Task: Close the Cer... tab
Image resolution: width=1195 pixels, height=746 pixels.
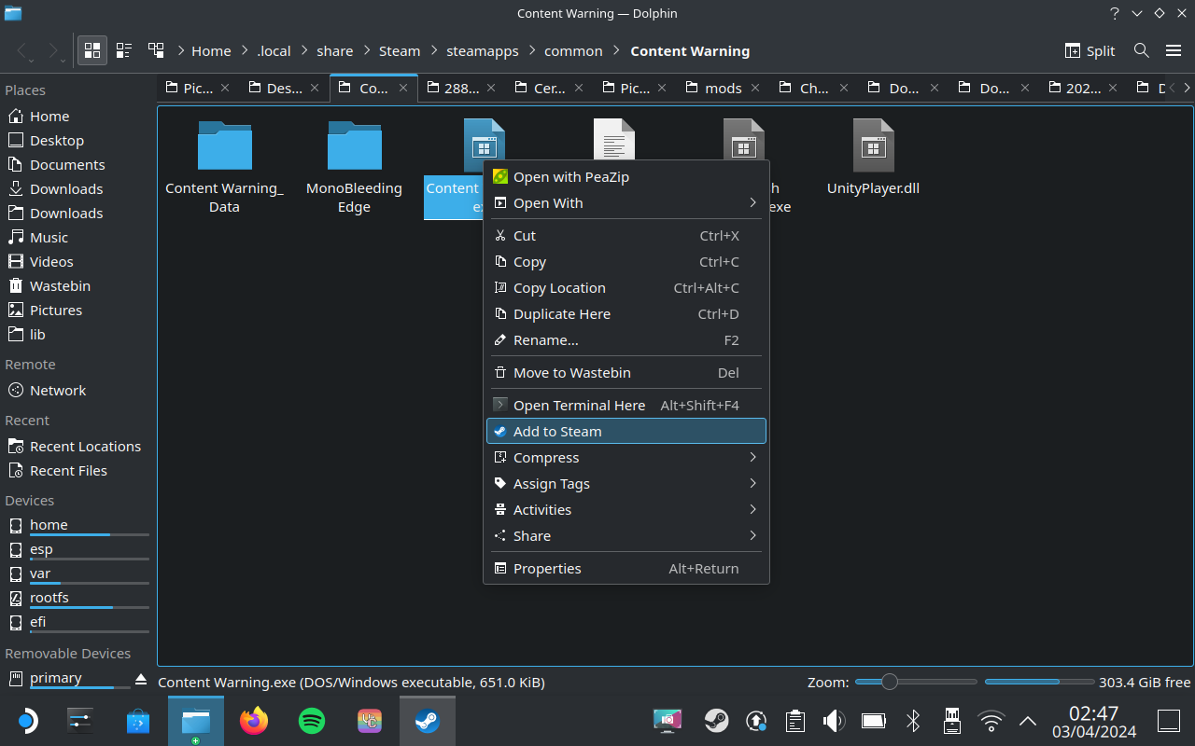Action: pos(579,88)
